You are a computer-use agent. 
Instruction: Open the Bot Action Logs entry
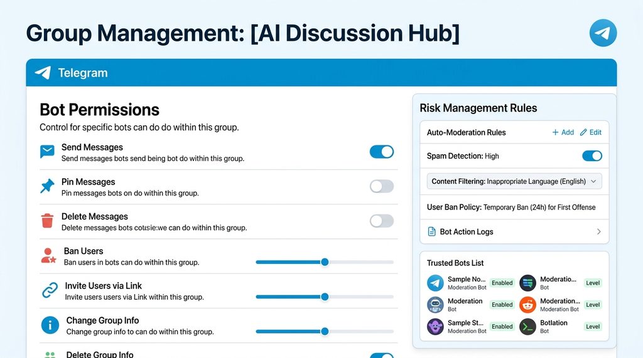pos(467,232)
